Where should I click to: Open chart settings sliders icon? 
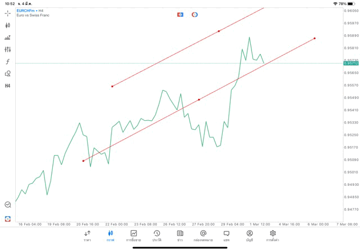[8, 49]
